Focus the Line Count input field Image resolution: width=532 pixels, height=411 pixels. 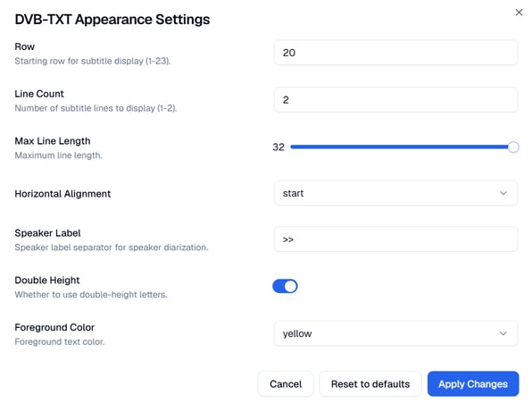[x=395, y=100]
